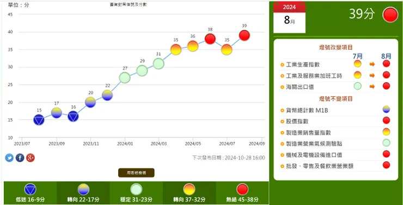Viewport: 403px width, 205px height.
Task: Click the large red light beside 39分
Action: [x=390, y=14]
